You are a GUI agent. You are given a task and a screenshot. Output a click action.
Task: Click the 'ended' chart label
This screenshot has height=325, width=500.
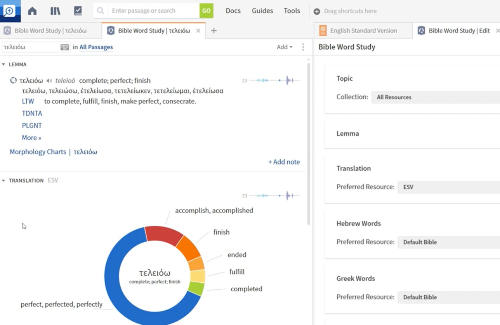click(x=237, y=255)
